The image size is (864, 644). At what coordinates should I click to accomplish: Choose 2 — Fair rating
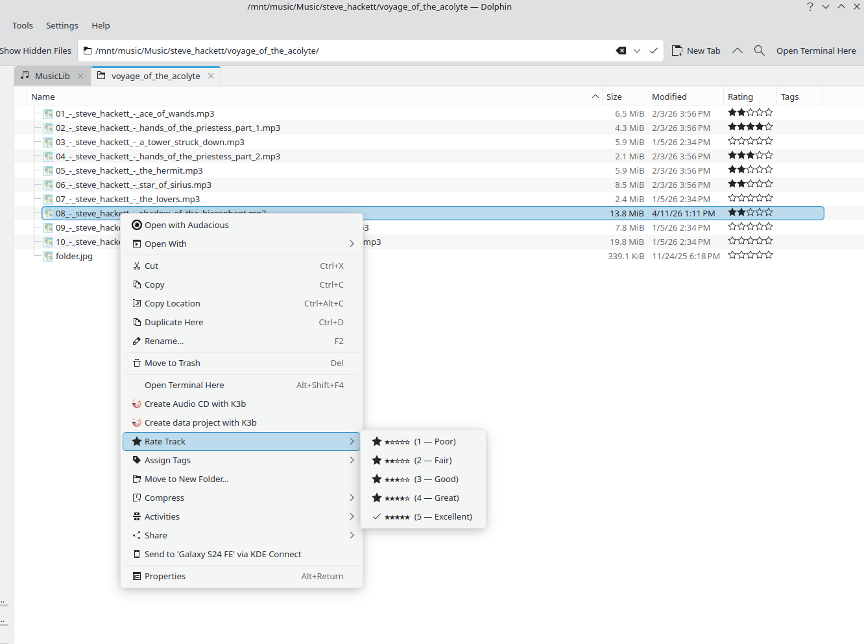[x=423, y=460]
